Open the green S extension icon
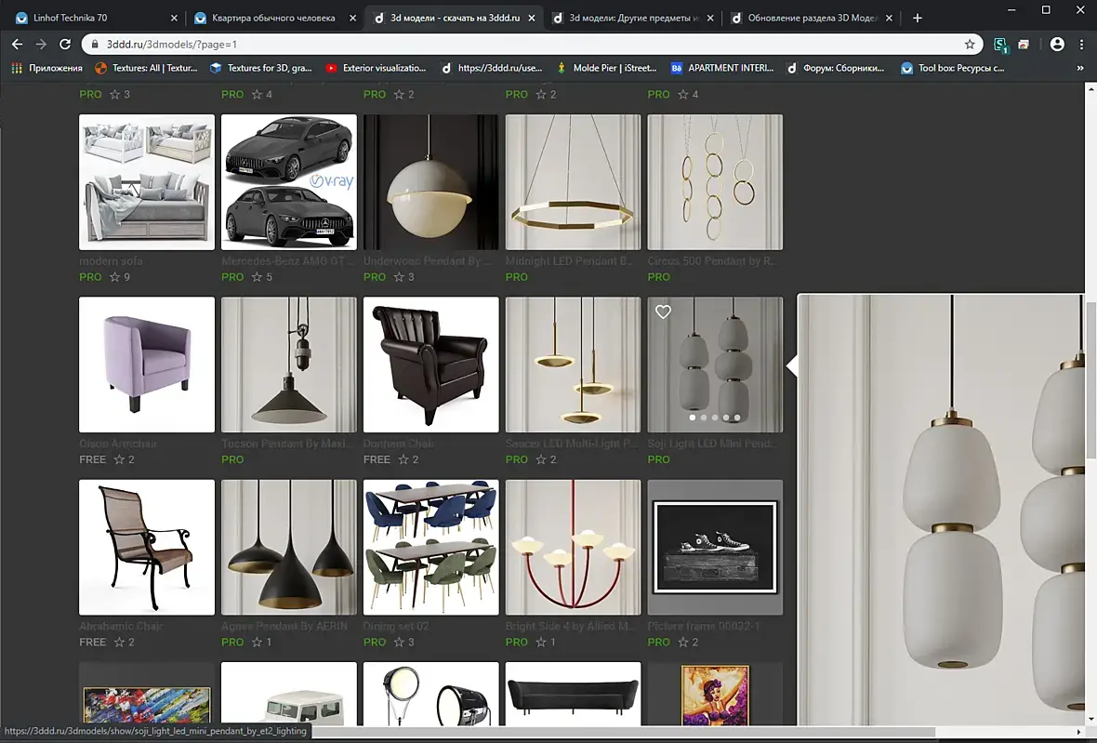The height and width of the screenshot is (743, 1097). [x=1000, y=45]
